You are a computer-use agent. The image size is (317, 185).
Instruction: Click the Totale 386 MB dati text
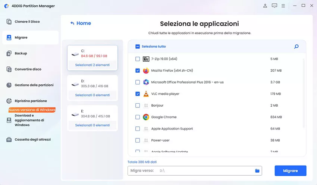[x=142, y=162]
